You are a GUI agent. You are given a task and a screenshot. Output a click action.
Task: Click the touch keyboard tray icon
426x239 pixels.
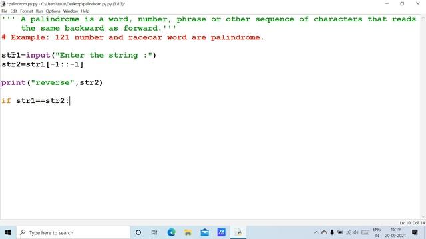point(365,232)
